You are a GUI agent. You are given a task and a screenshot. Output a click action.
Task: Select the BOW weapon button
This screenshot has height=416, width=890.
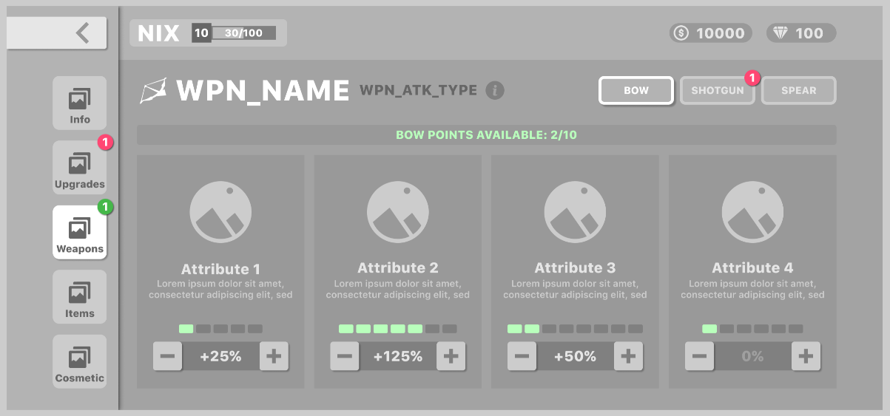coord(636,91)
